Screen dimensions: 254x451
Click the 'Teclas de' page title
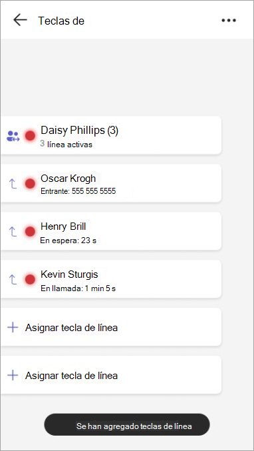(x=61, y=21)
